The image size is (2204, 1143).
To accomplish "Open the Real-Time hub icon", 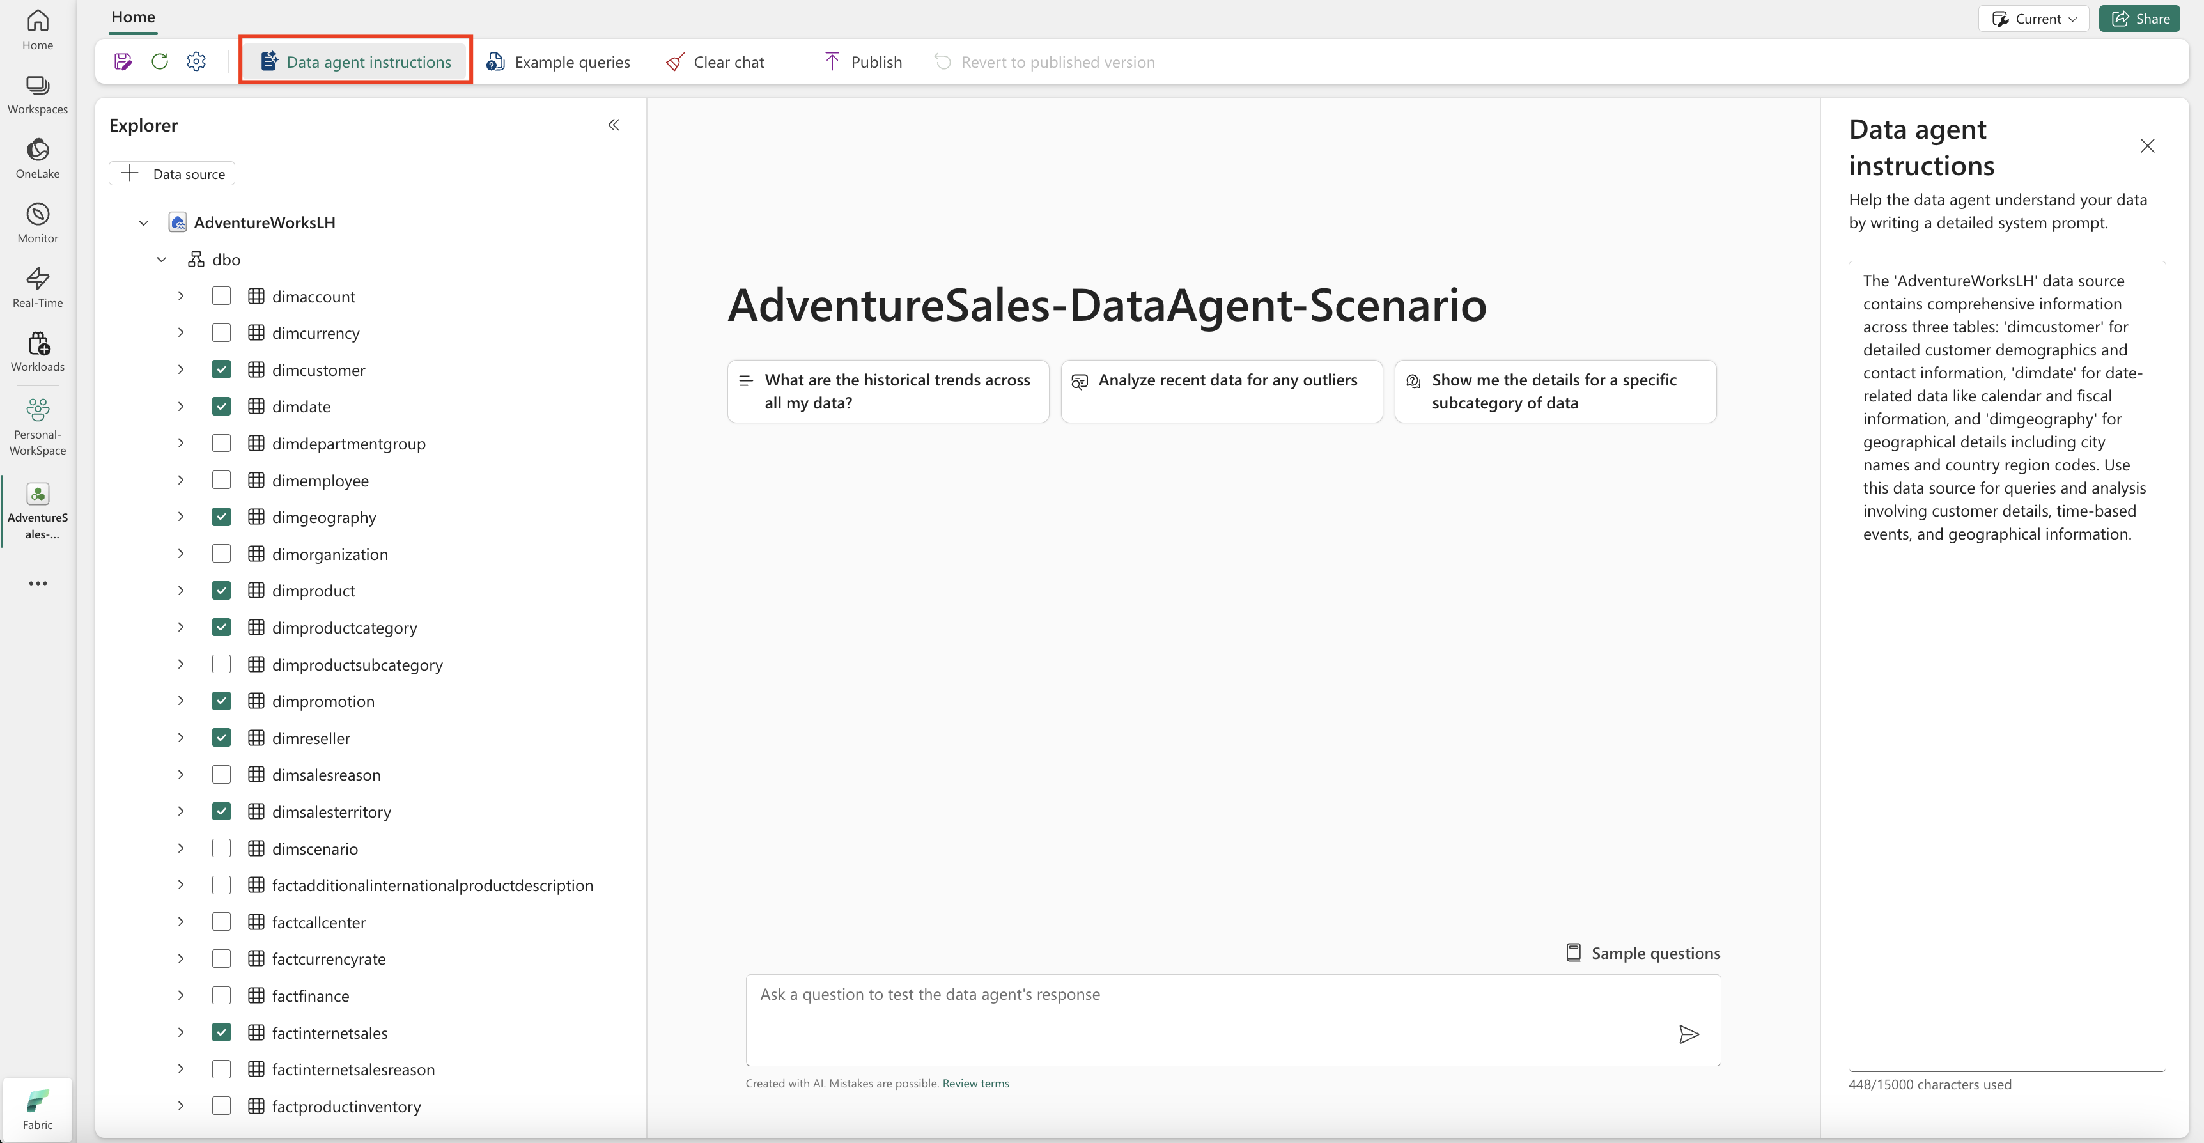I will [x=38, y=286].
